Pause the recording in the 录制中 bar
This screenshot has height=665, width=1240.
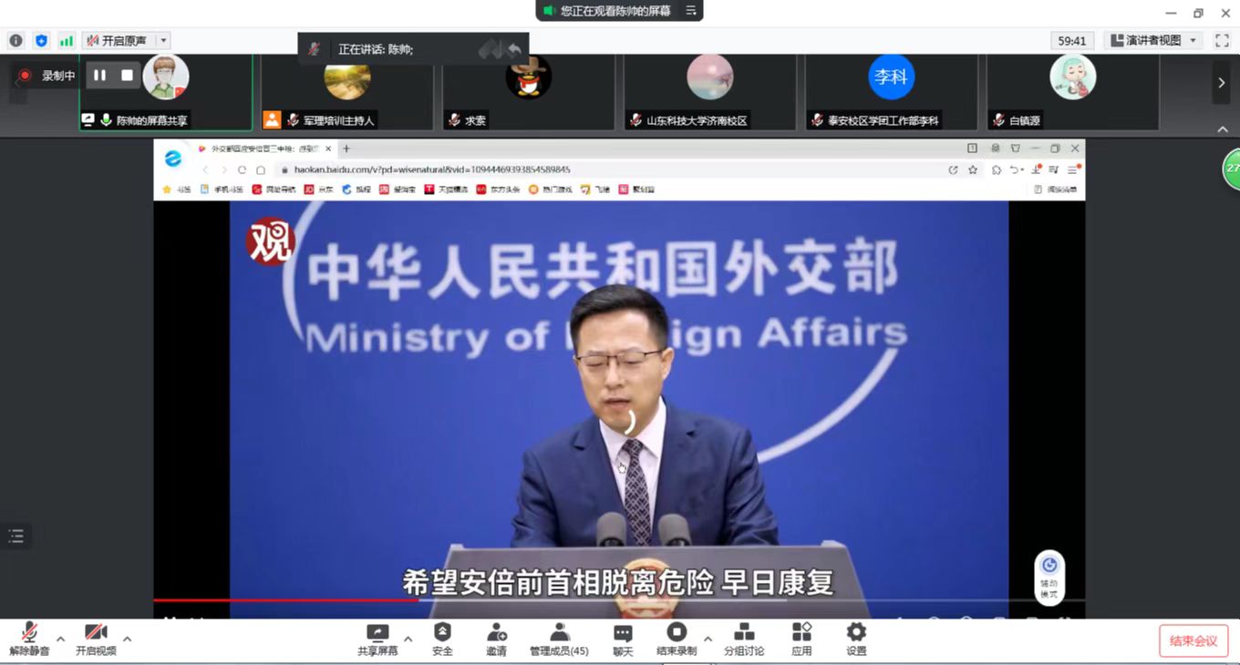100,76
